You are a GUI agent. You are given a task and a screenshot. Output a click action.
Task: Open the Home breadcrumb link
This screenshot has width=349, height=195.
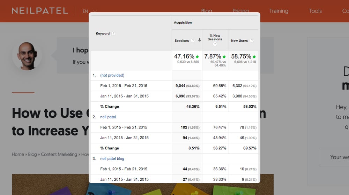pyautogui.click(x=18, y=154)
